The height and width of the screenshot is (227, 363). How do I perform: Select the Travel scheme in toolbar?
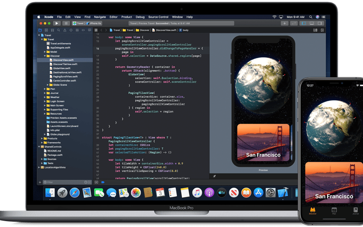[78, 24]
